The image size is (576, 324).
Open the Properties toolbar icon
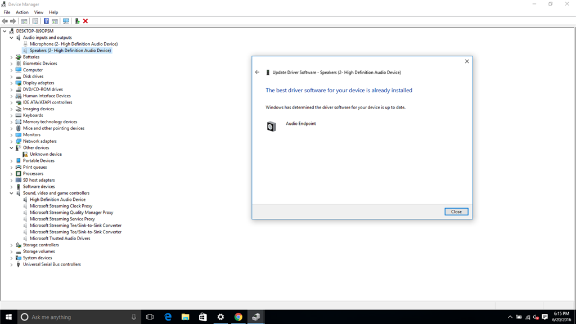coord(35,21)
